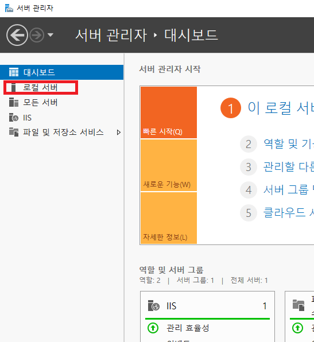Click the green status arrow in IIS tile

[x=153, y=328]
